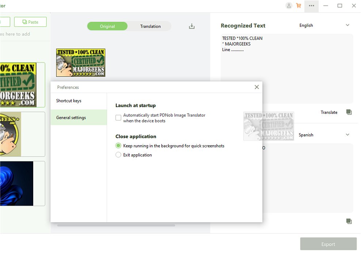This screenshot has height=254, width=361.
Task: Download the image via download icon
Action: tap(192, 26)
